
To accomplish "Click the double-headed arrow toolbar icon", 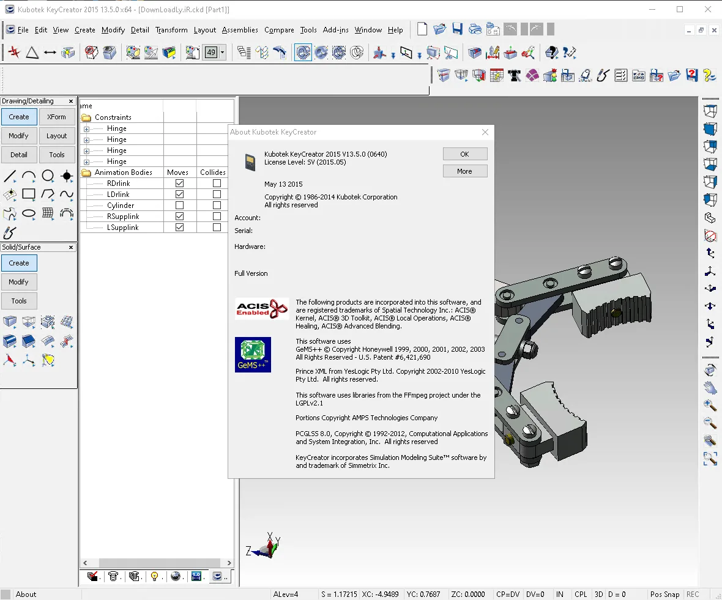I will (50, 53).
